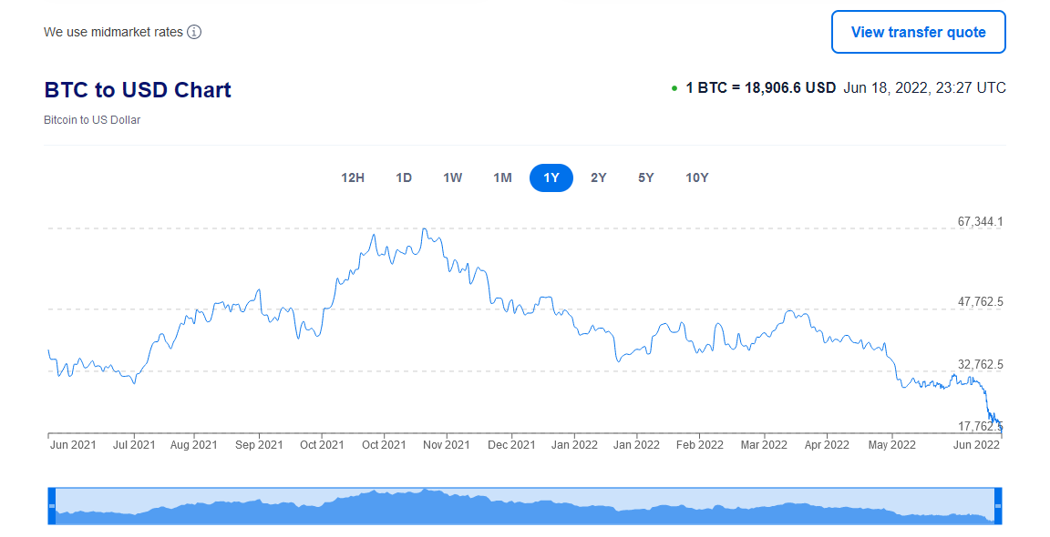Image resolution: width=1050 pixels, height=537 pixels.
Task: Select the 12H chart range
Action: [353, 177]
